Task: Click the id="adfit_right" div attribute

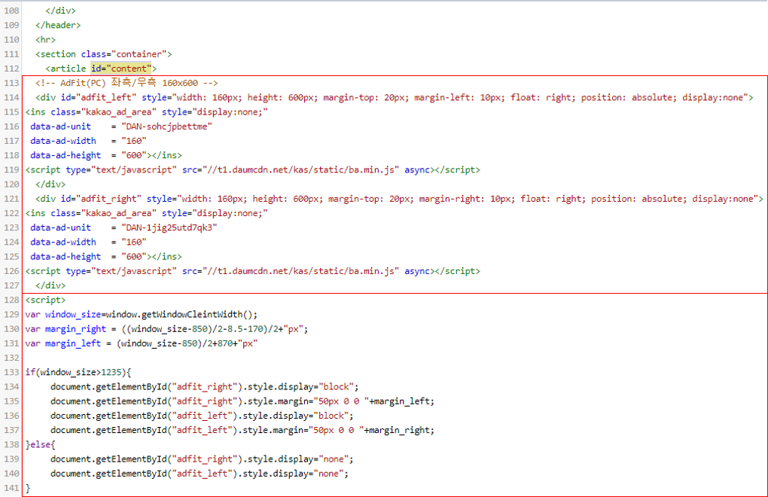Action: point(101,199)
